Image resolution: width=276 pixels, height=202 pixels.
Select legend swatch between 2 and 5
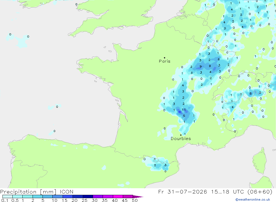38,196
